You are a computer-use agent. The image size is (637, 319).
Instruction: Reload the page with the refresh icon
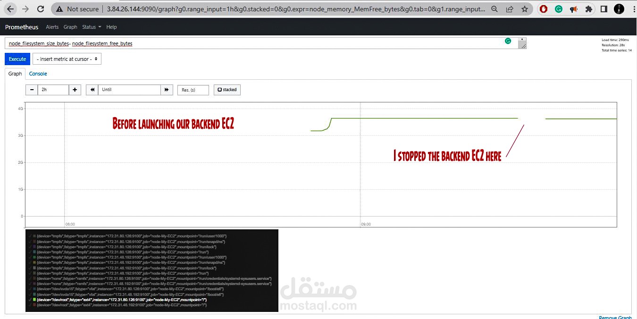pyautogui.click(x=41, y=9)
